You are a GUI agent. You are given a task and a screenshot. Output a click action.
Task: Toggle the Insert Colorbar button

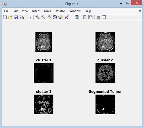(85, 17)
